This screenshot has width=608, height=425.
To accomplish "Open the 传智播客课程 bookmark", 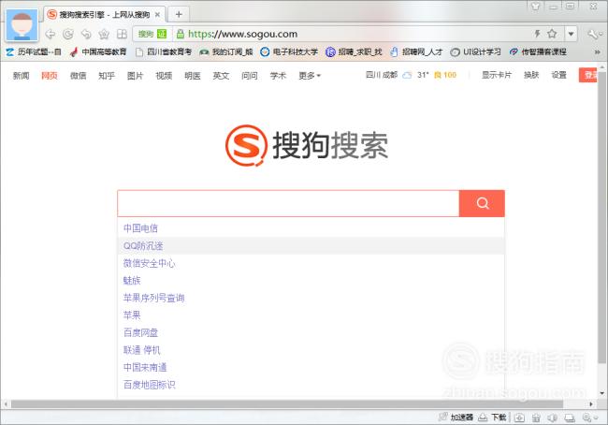I will [x=538, y=51].
